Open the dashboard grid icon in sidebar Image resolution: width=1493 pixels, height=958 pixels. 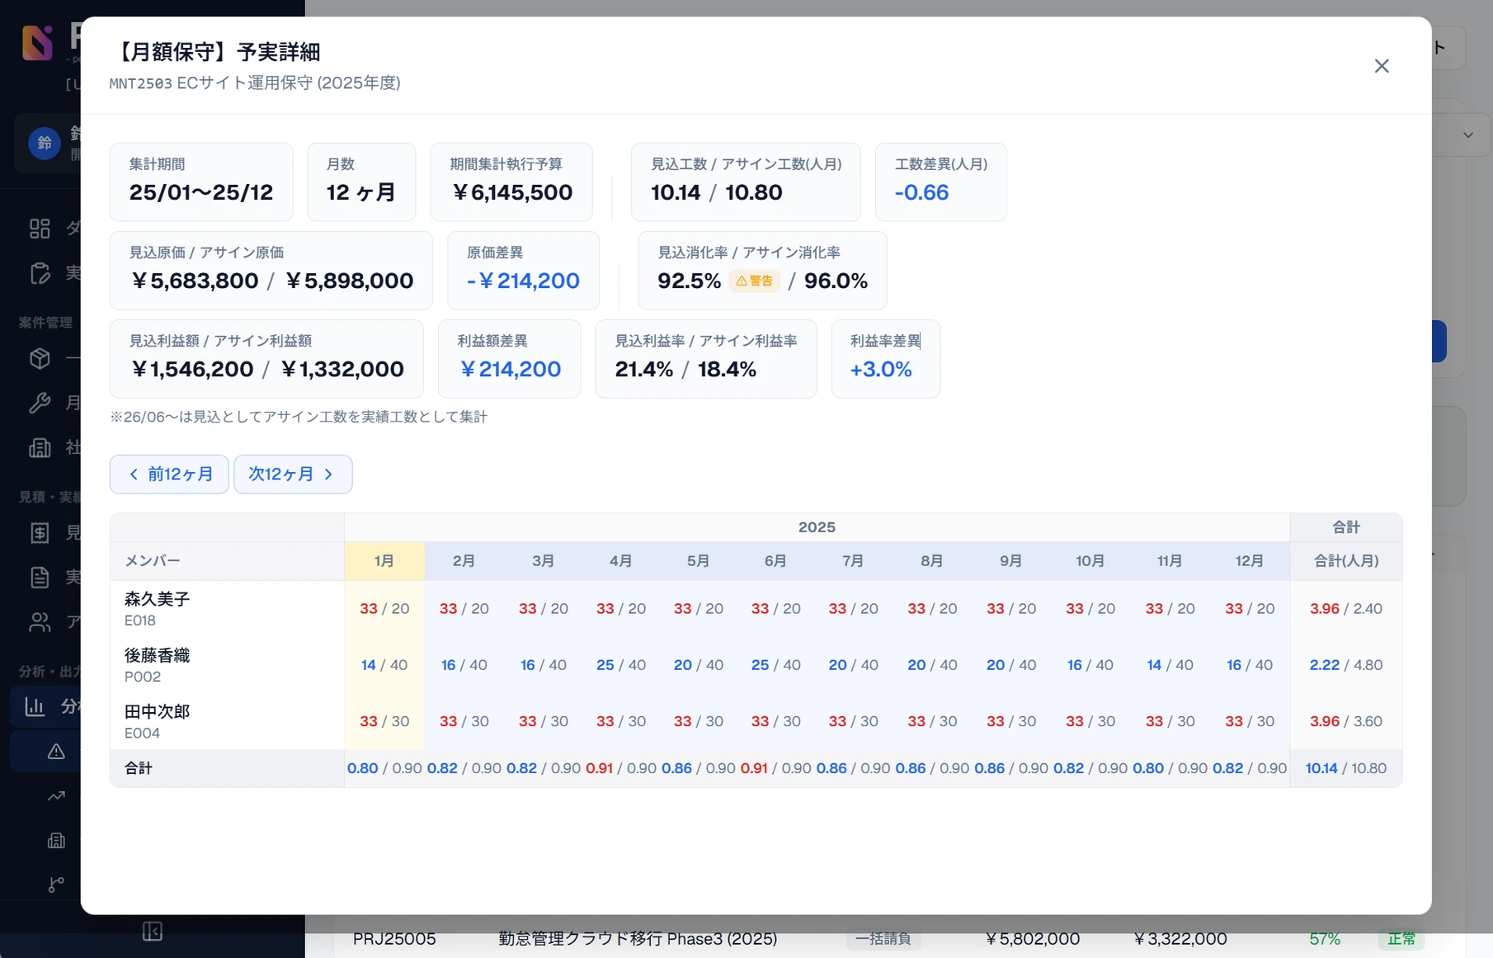pyautogui.click(x=40, y=229)
